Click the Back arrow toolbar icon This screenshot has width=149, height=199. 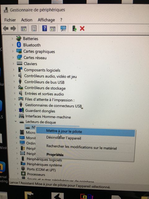click(6, 28)
